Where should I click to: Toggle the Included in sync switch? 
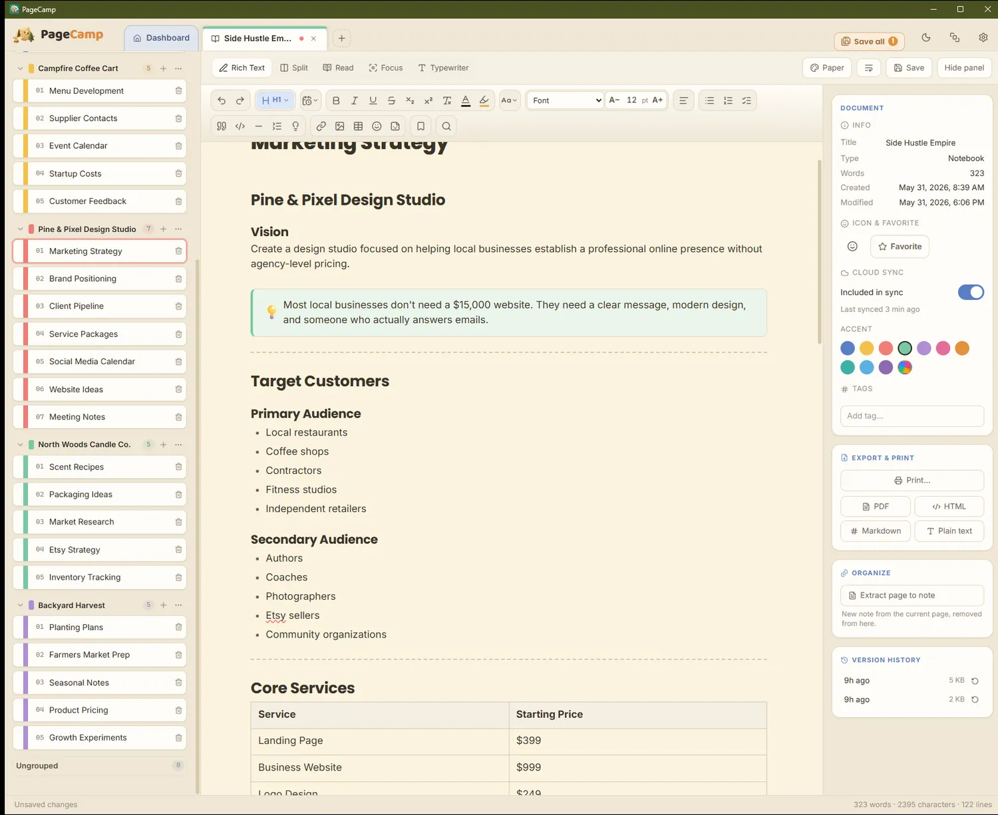click(x=971, y=292)
